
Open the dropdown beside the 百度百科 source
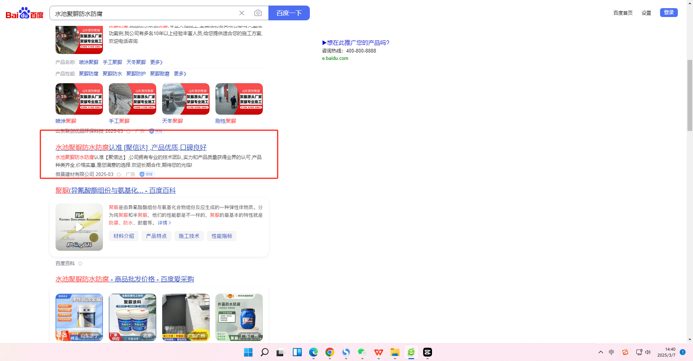pyautogui.click(x=80, y=264)
